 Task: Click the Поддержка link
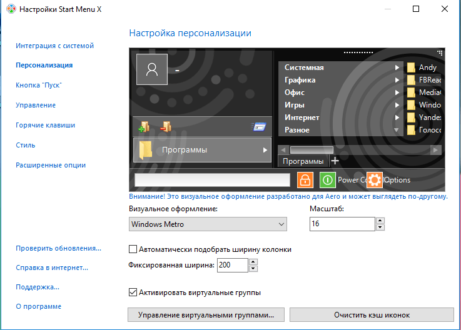click(x=38, y=287)
